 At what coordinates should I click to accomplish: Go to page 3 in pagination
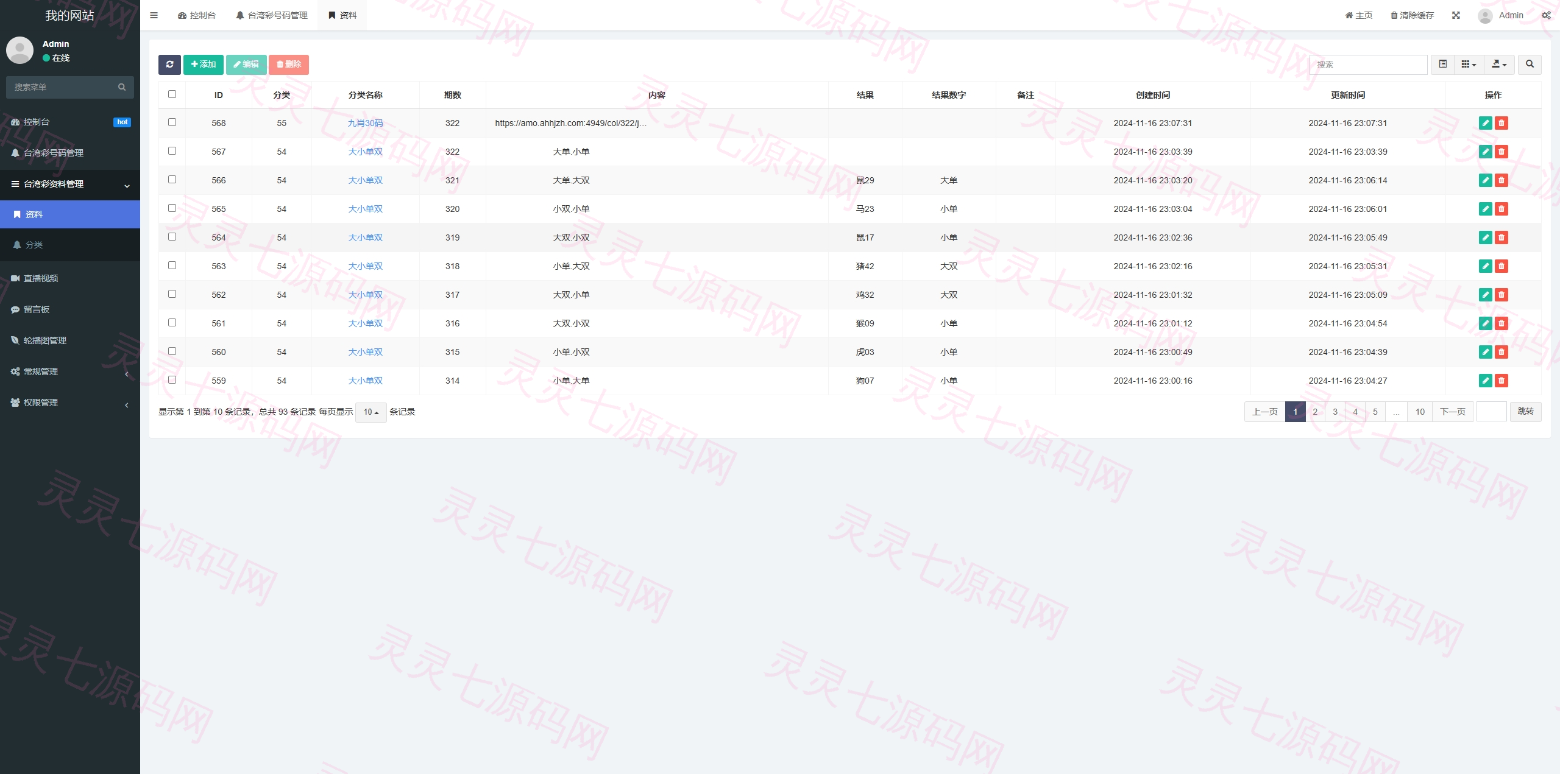click(1335, 412)
